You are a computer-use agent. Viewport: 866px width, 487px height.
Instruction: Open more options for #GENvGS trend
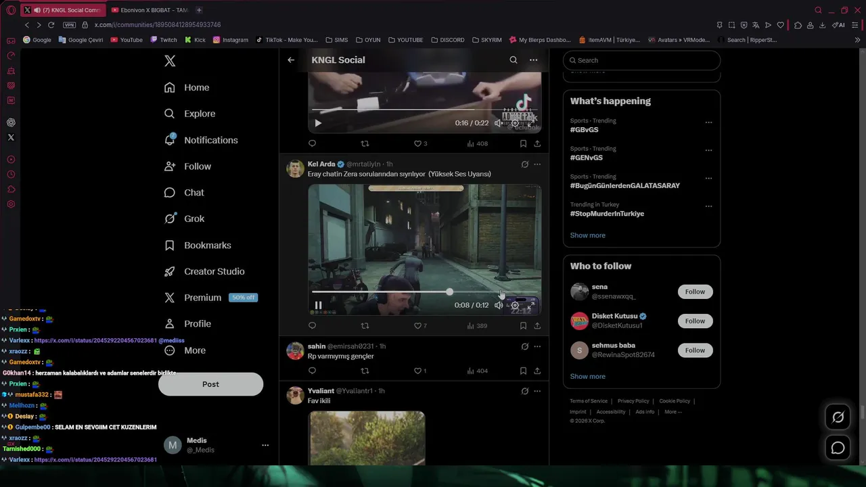(x=708, y=150)
